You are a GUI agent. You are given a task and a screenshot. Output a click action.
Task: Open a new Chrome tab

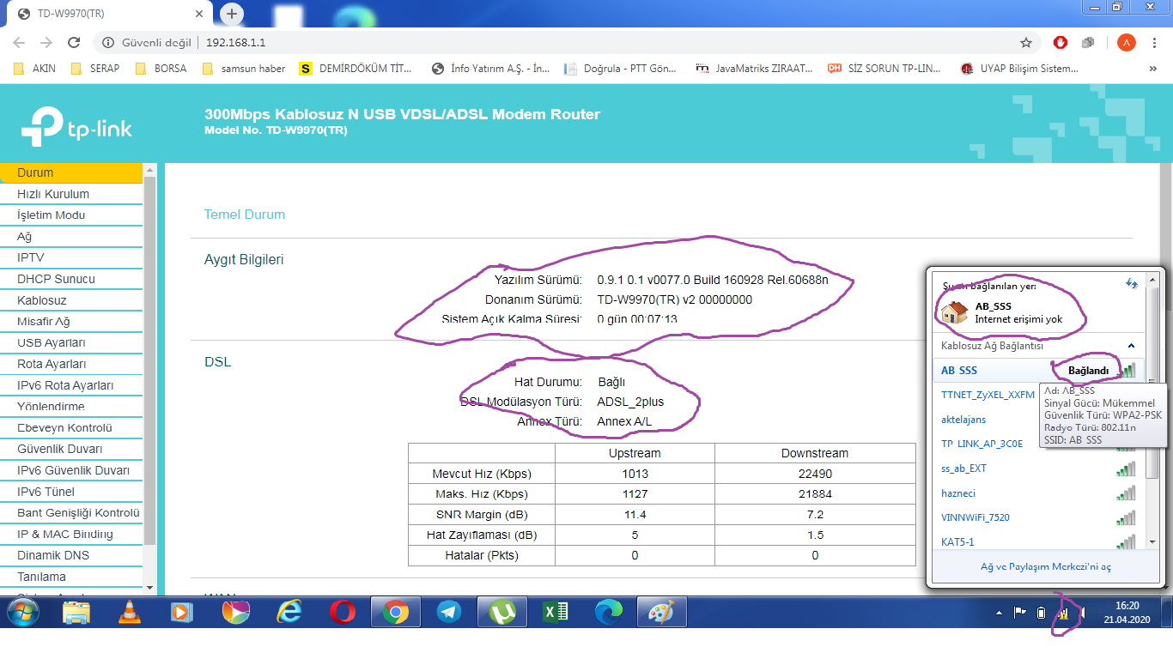[x=231, y=14]
